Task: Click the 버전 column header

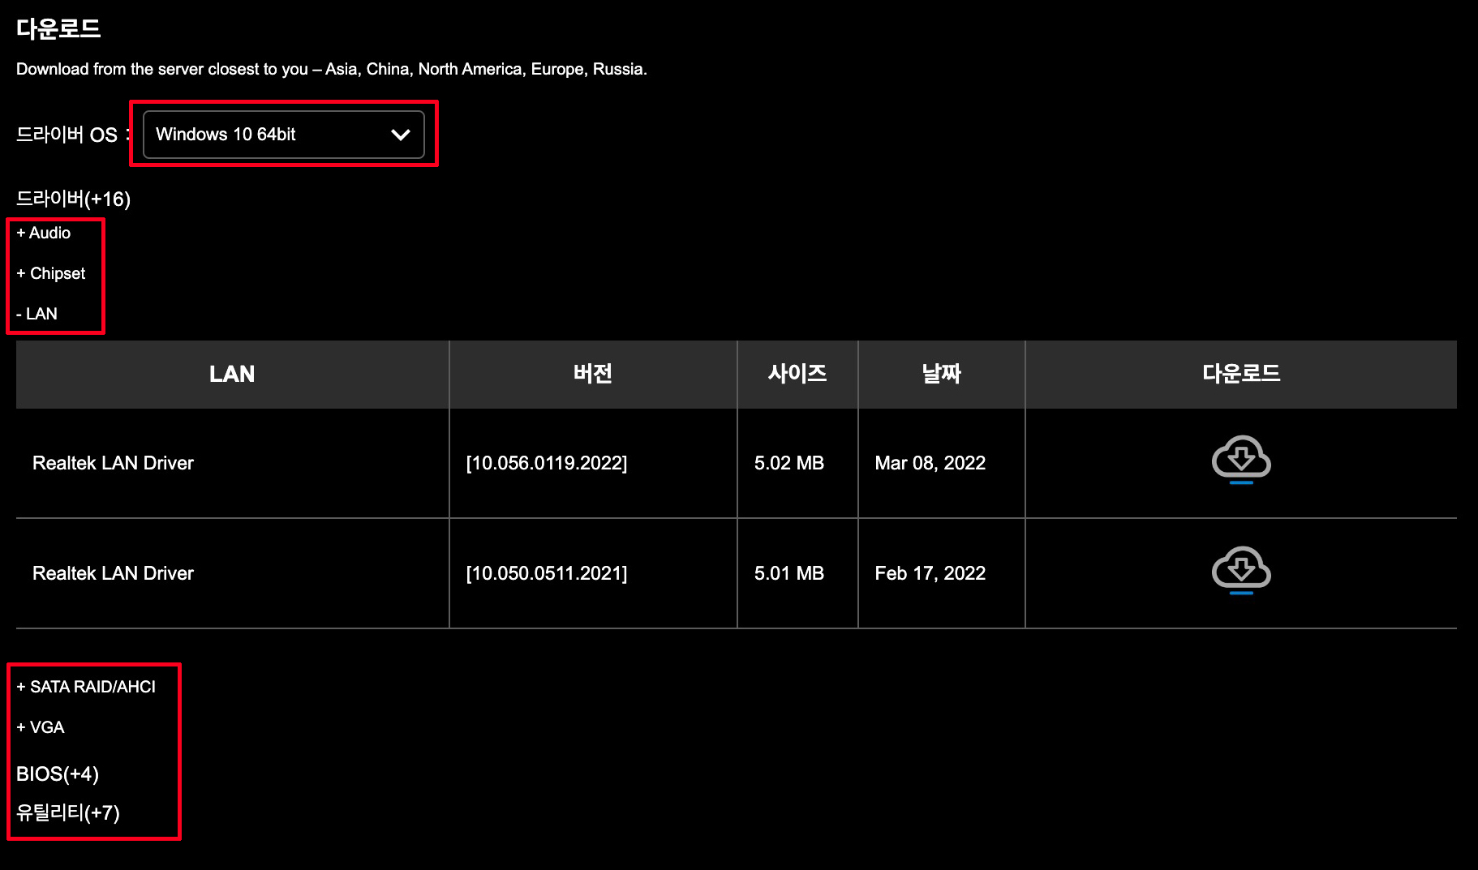Action: [x=593, y=374]
